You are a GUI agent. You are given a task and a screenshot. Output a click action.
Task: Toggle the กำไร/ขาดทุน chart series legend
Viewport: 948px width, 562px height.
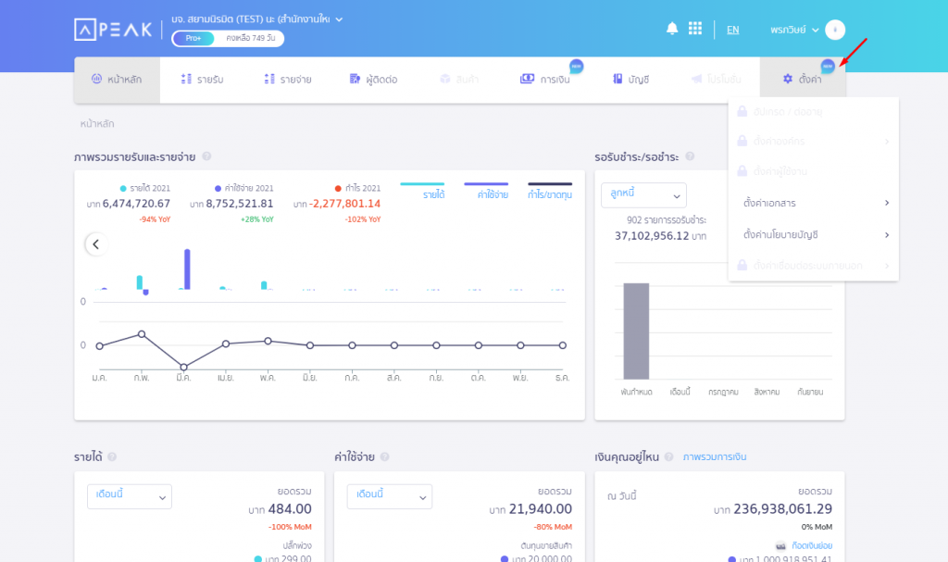(549, 191)
